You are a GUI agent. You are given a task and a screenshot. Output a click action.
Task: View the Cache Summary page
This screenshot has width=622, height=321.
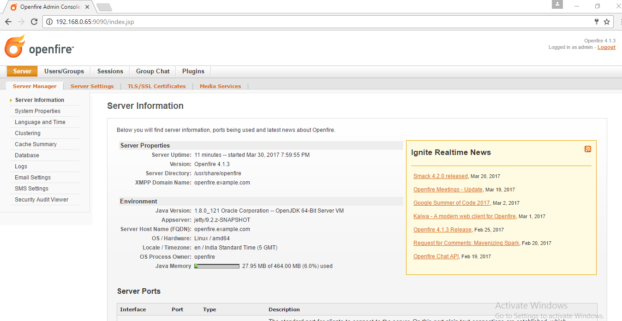pyautogui.click(x=36, y=144)
